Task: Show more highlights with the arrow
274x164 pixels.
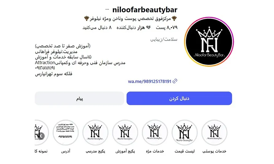Action: pos(41,136)
